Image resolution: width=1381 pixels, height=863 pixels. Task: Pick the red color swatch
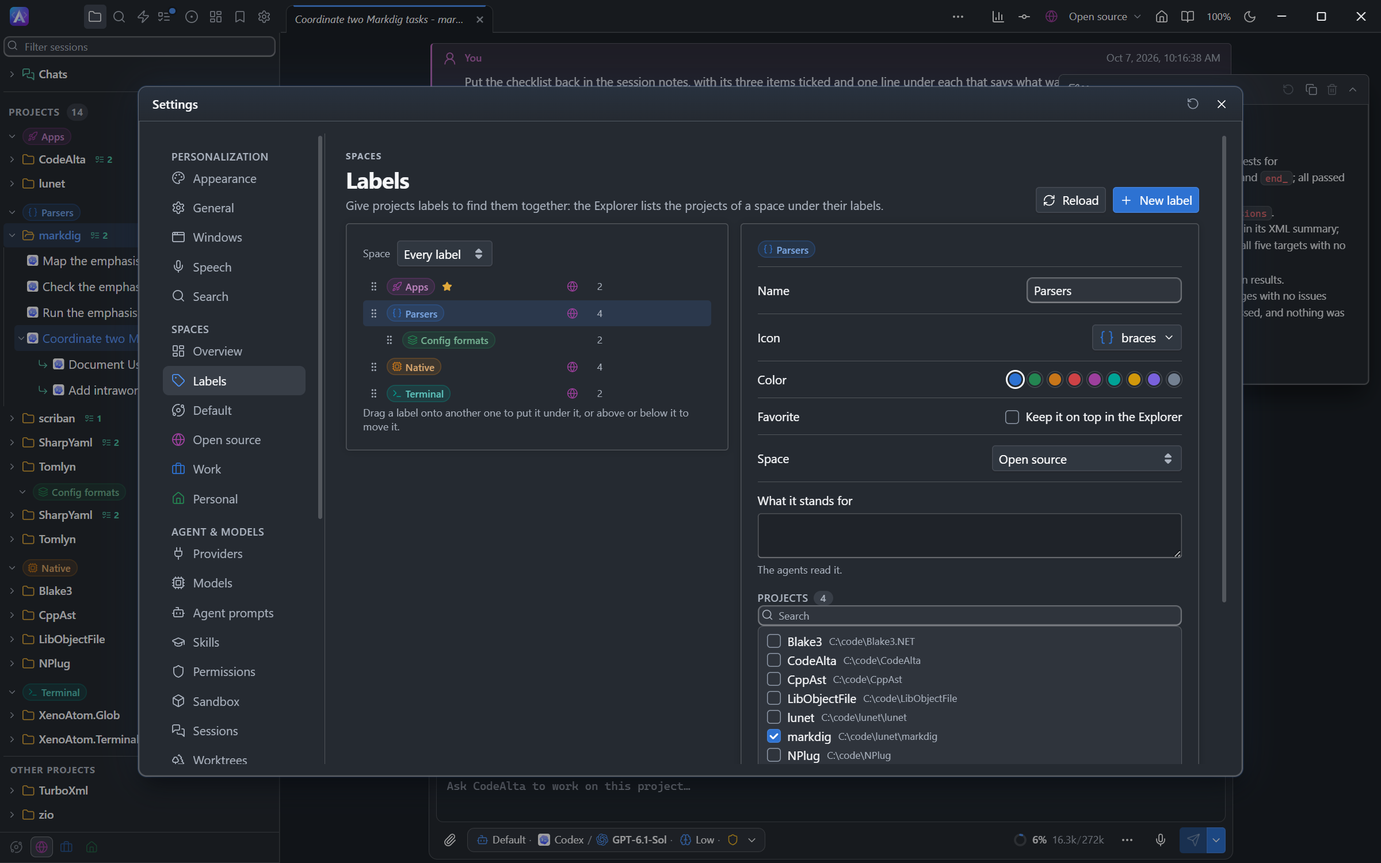point(1074,380)
